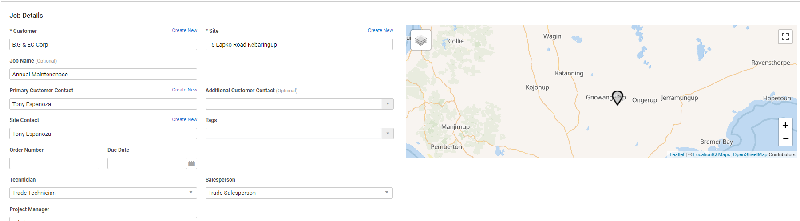Open the Leaflet attribution link
The image size is (800, 221).
point(677,154)
